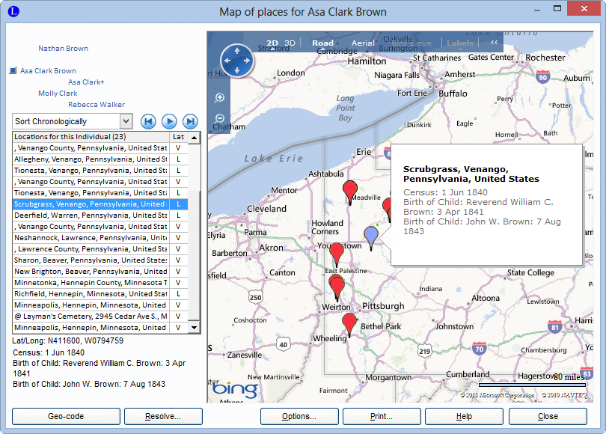The width and height of the screenshot is (606, 434).
Task: Click the square marker beside Asa Clark Brown
Action: pyautogui.click(x=13, y=70)
